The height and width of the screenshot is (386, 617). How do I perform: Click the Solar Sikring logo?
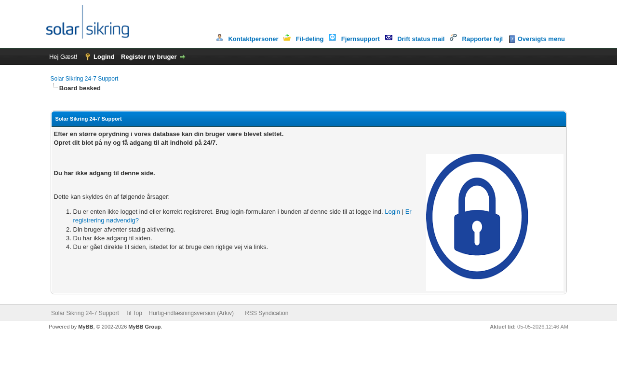pyautogui.click(x=87, y=22)
